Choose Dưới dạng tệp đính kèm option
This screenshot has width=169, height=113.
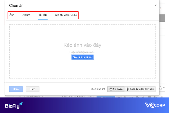point(140,89)
